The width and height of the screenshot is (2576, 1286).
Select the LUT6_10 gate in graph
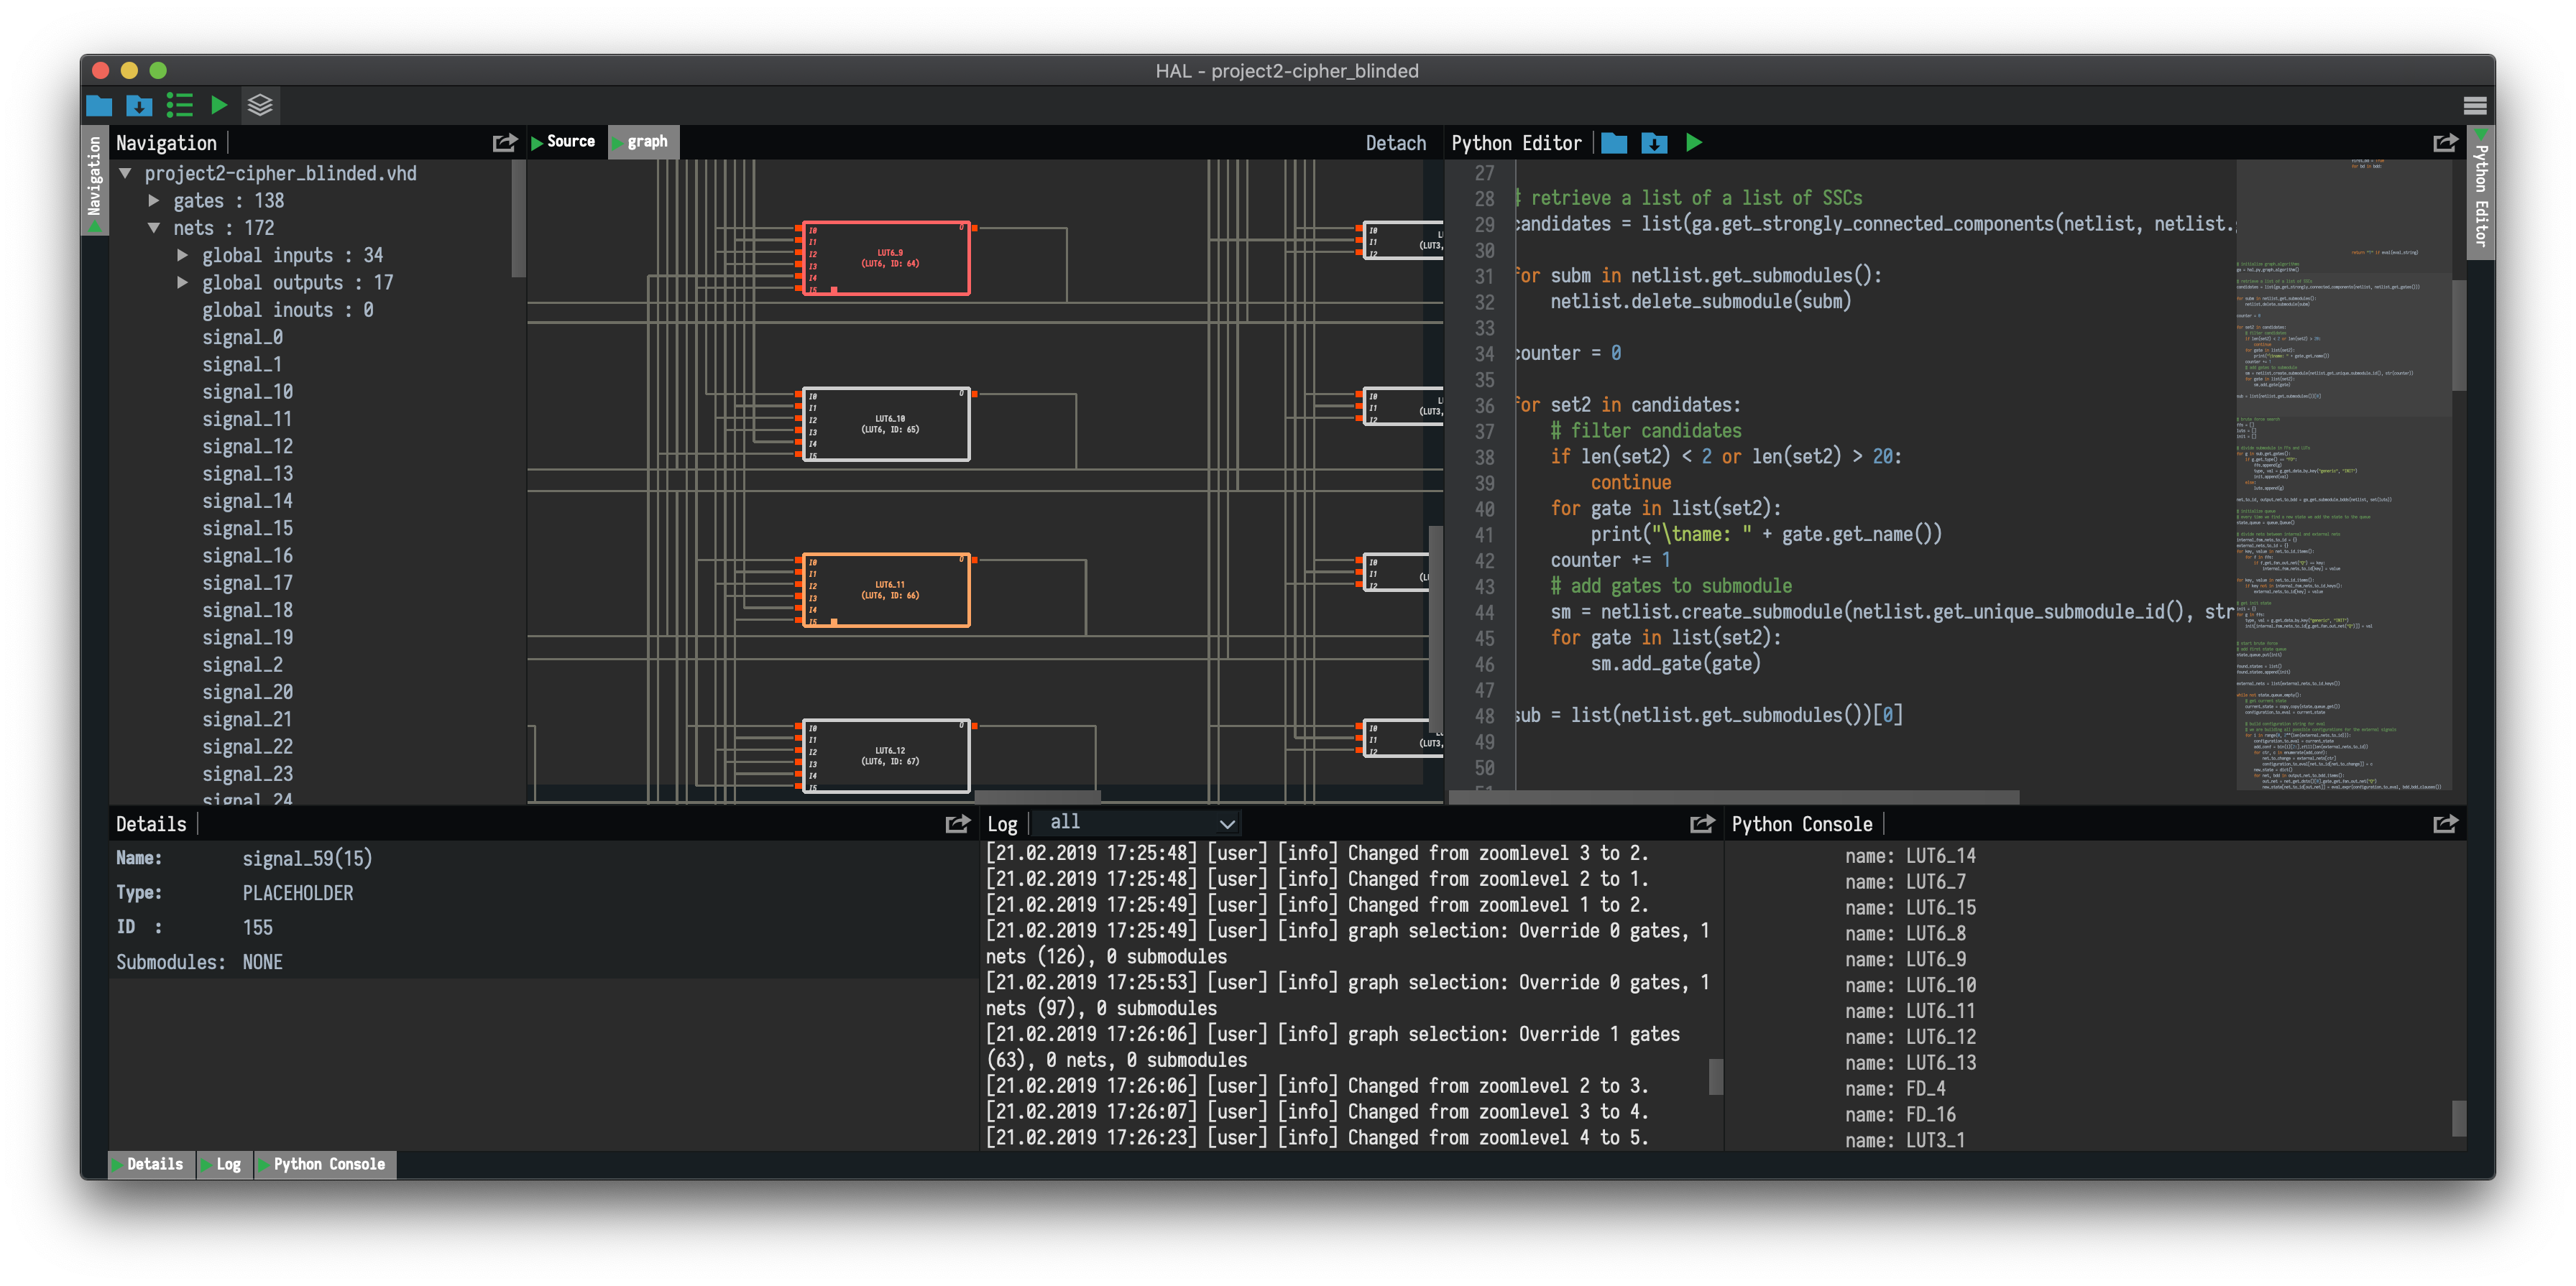(886, 425)
